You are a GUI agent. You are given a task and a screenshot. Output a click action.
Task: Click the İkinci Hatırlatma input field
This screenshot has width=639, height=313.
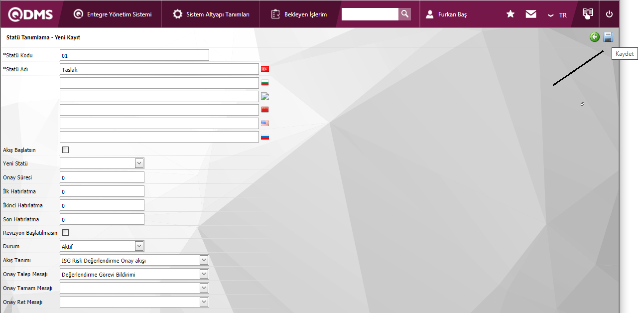click(102, 205)
